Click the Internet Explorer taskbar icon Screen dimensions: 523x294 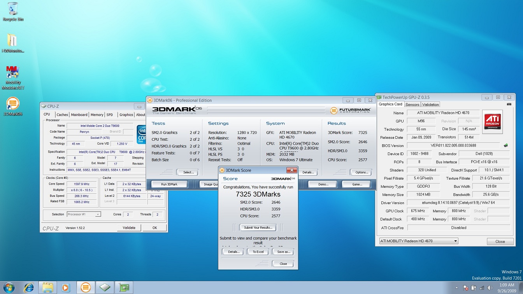29,287
